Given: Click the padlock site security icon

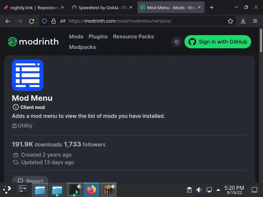Looking at the screenshot, I should 54,21.
